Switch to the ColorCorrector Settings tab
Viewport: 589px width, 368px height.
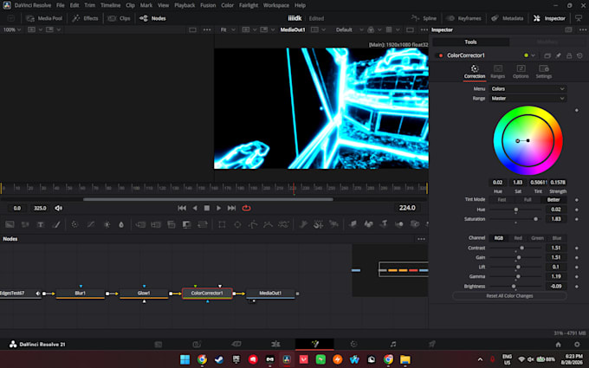(x=544, y=72)
